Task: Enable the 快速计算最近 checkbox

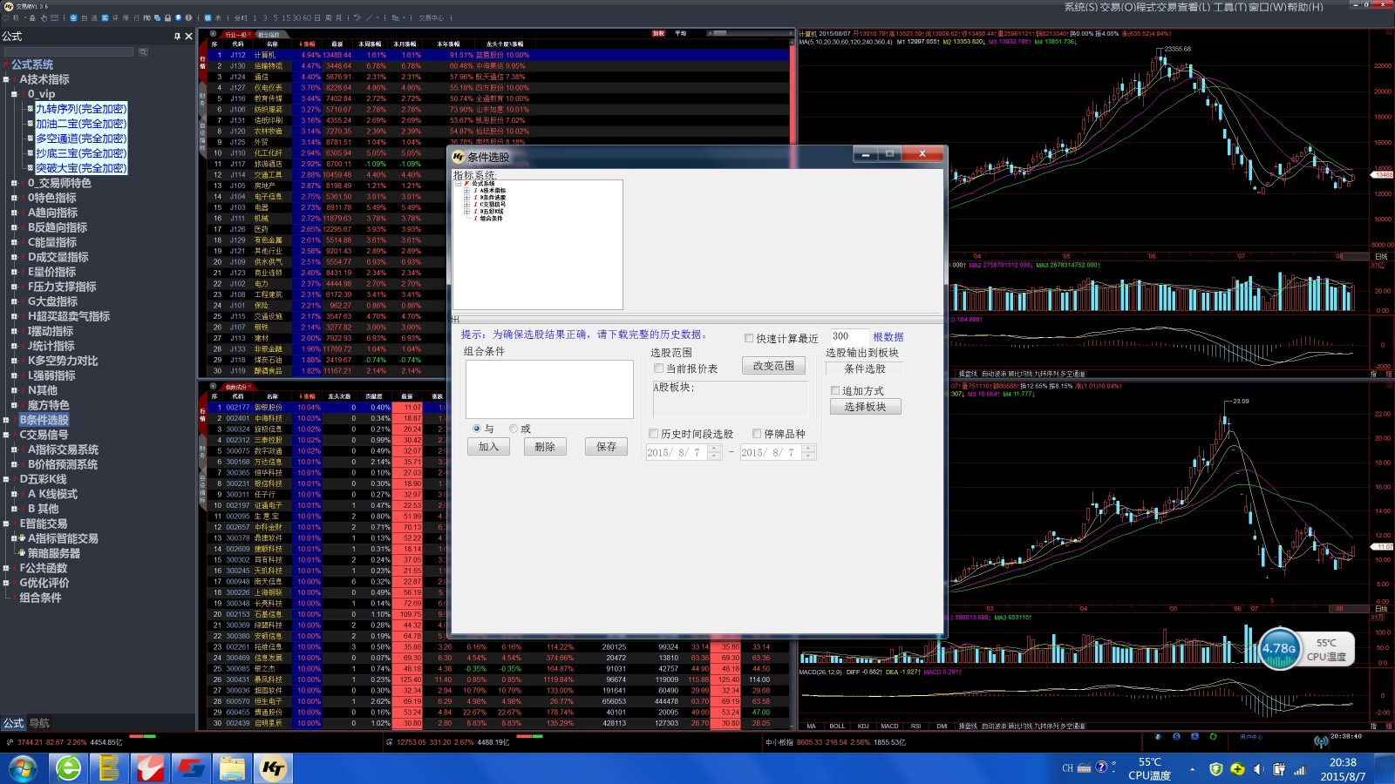Action: click(749, 338)
